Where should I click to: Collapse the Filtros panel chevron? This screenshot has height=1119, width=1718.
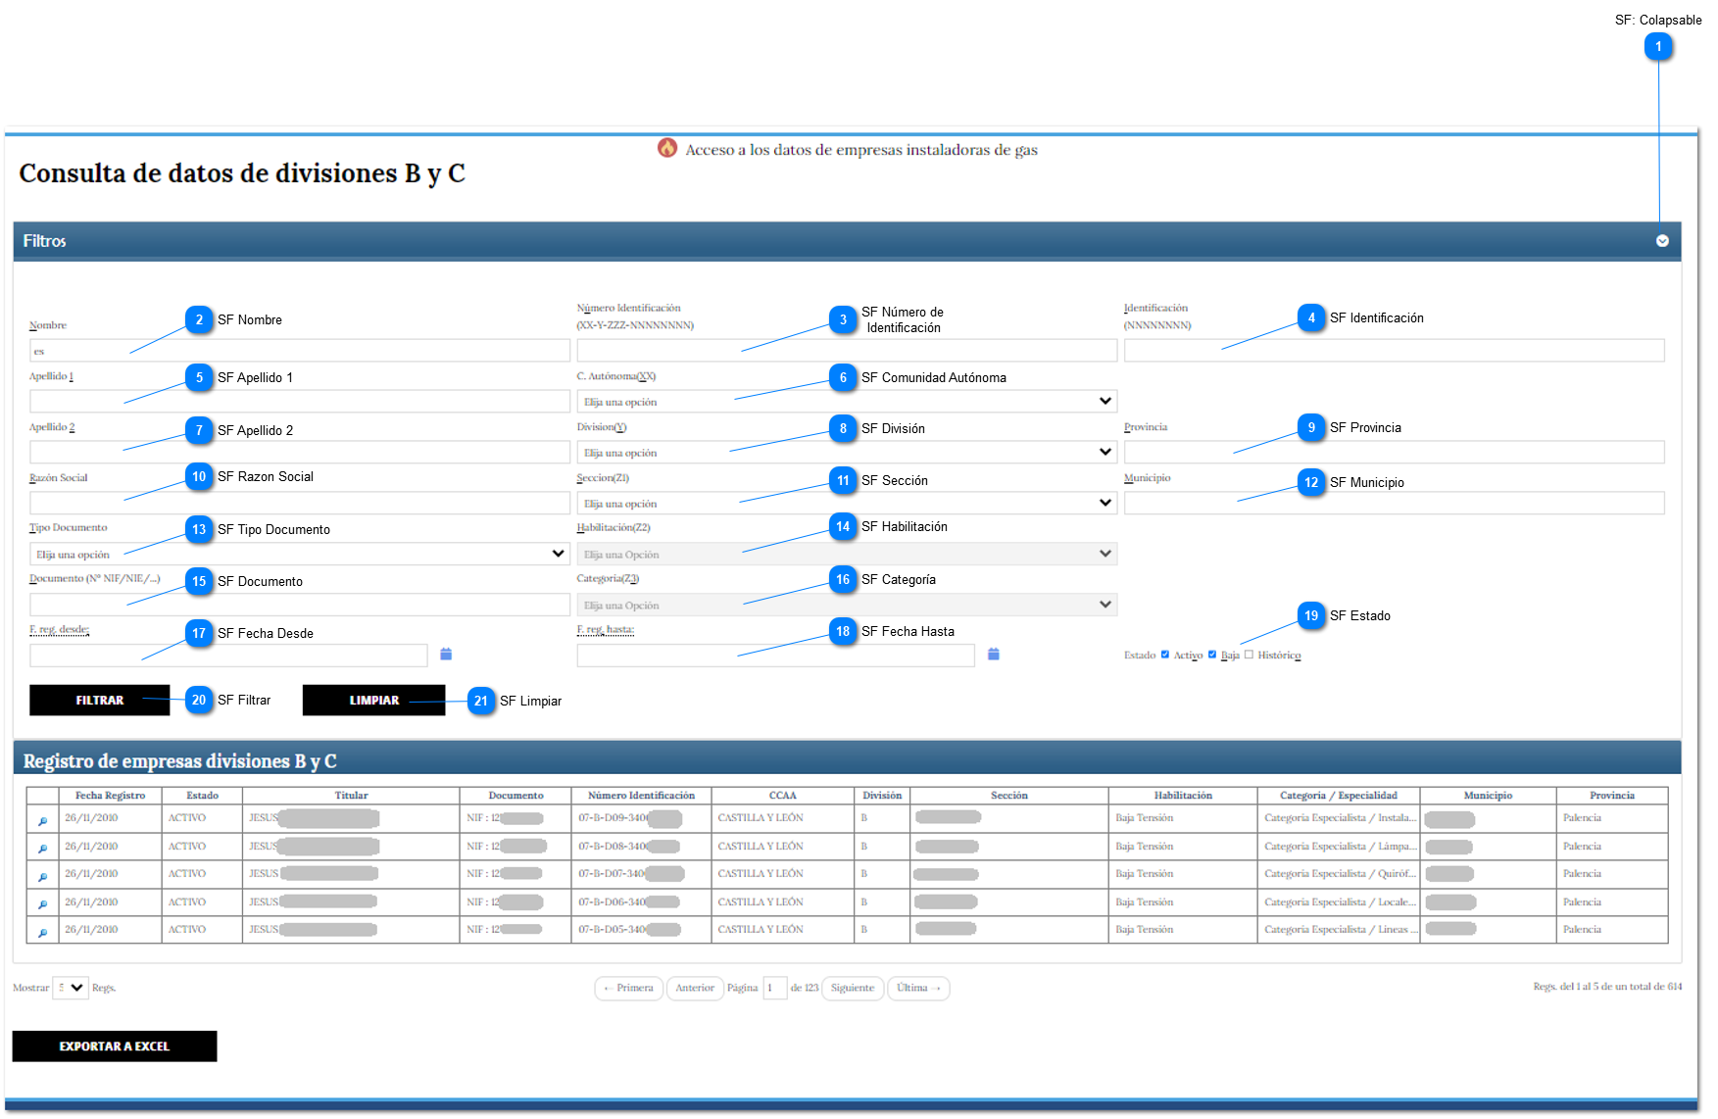pyautogui.click(x=1662, y=241)
